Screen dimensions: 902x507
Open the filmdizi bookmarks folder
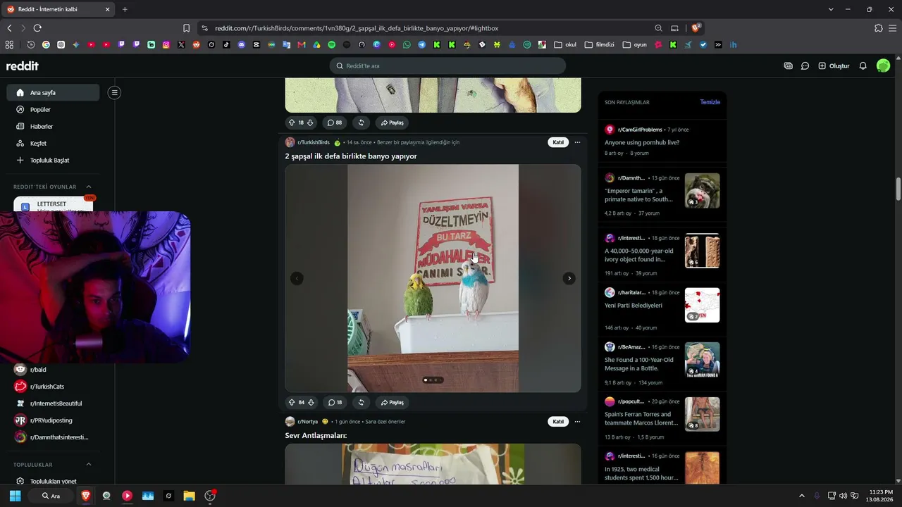click(x=600, y=44)
